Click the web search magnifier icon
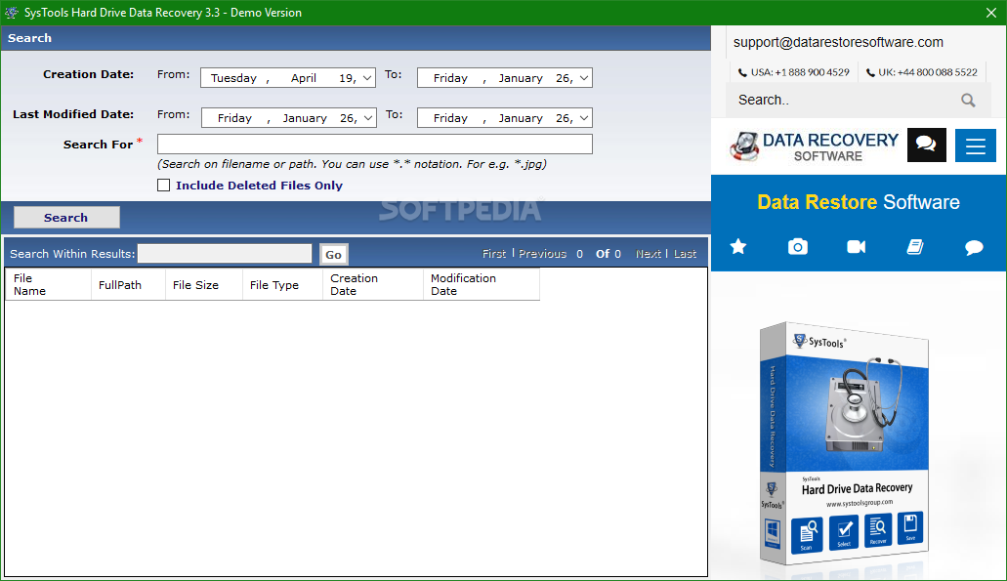1007x581 pixels. (x=968, y=101)
